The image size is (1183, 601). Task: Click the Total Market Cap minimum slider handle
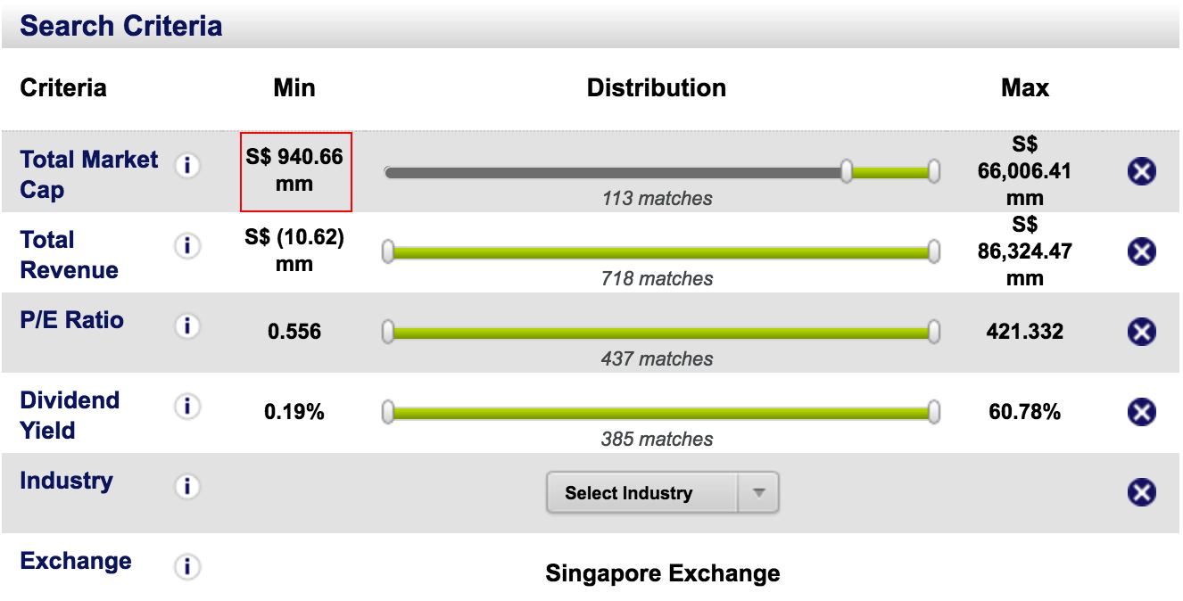[x=847, y=171]
